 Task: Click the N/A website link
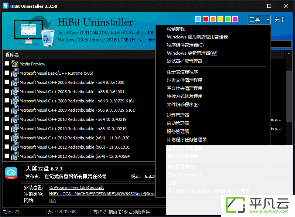tap(52, 200)
